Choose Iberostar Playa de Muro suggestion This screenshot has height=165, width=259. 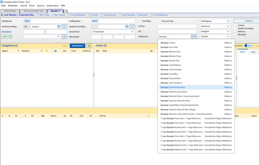point(196,79)
